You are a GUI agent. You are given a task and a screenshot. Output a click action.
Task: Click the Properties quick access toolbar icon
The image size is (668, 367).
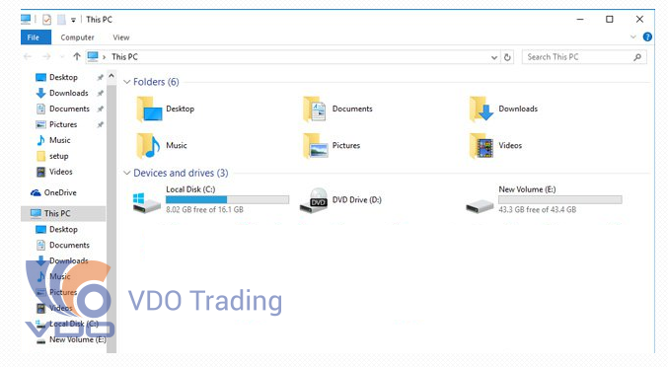point(46,20)
